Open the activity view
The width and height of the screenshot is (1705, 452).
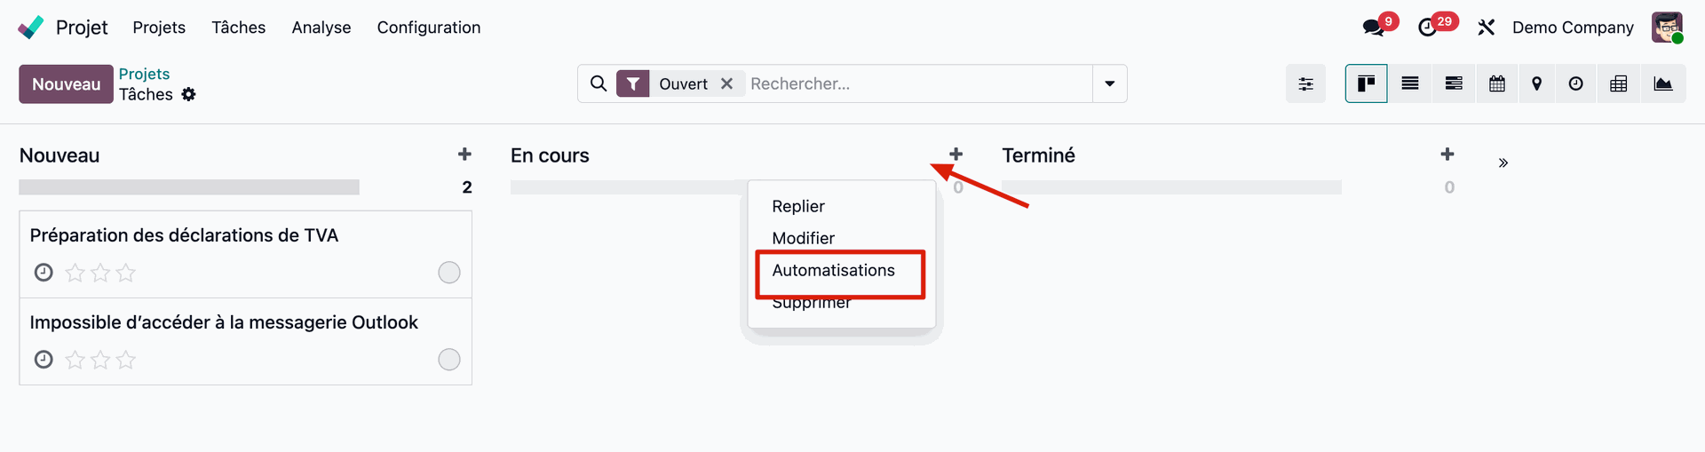point(1575,83)
